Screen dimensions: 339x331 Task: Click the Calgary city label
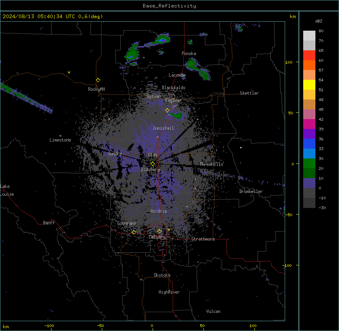pyautogui.click(x=157, y=237)
